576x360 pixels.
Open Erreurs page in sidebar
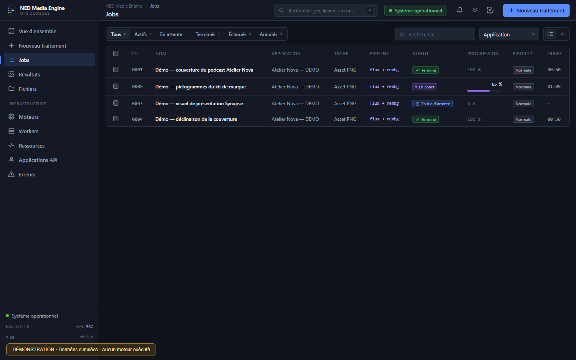(x=49, y=174)
